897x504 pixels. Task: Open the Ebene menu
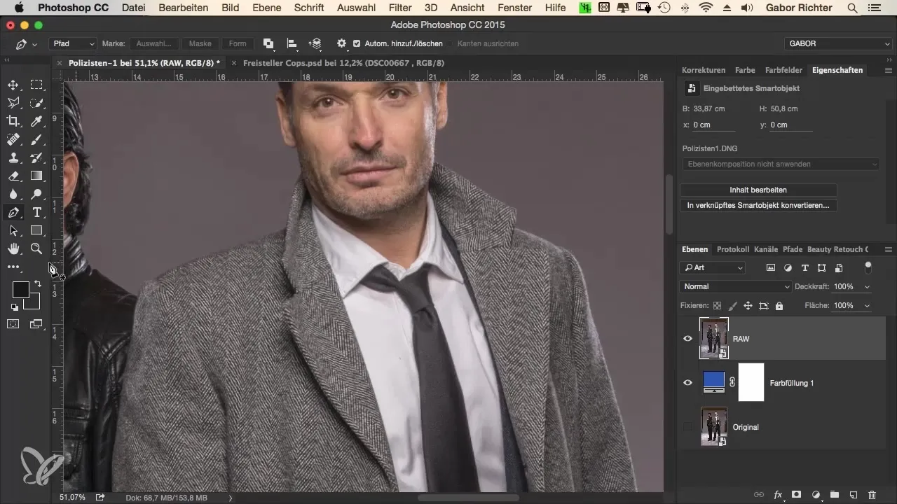click(x=267, y=8)
